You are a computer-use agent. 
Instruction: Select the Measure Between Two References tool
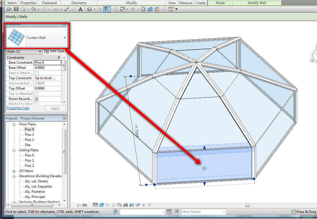point(56,9)
